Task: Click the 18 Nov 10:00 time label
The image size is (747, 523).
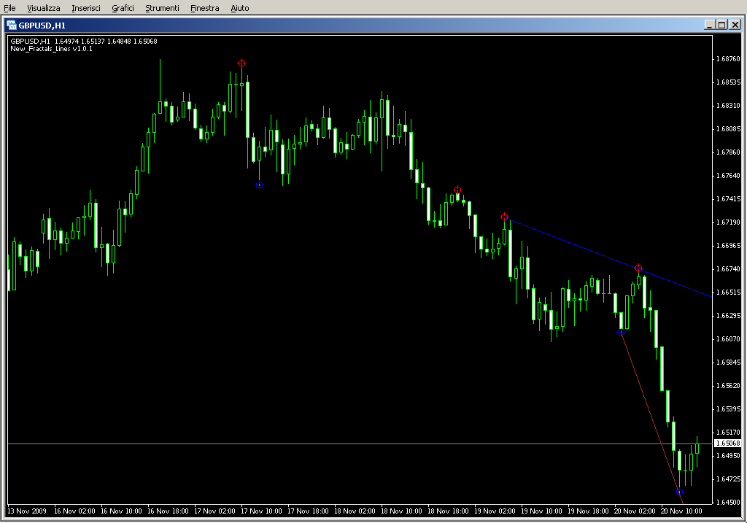Action: [401, 511]
